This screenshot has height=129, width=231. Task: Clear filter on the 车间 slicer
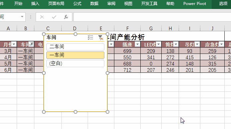(101, 38)
